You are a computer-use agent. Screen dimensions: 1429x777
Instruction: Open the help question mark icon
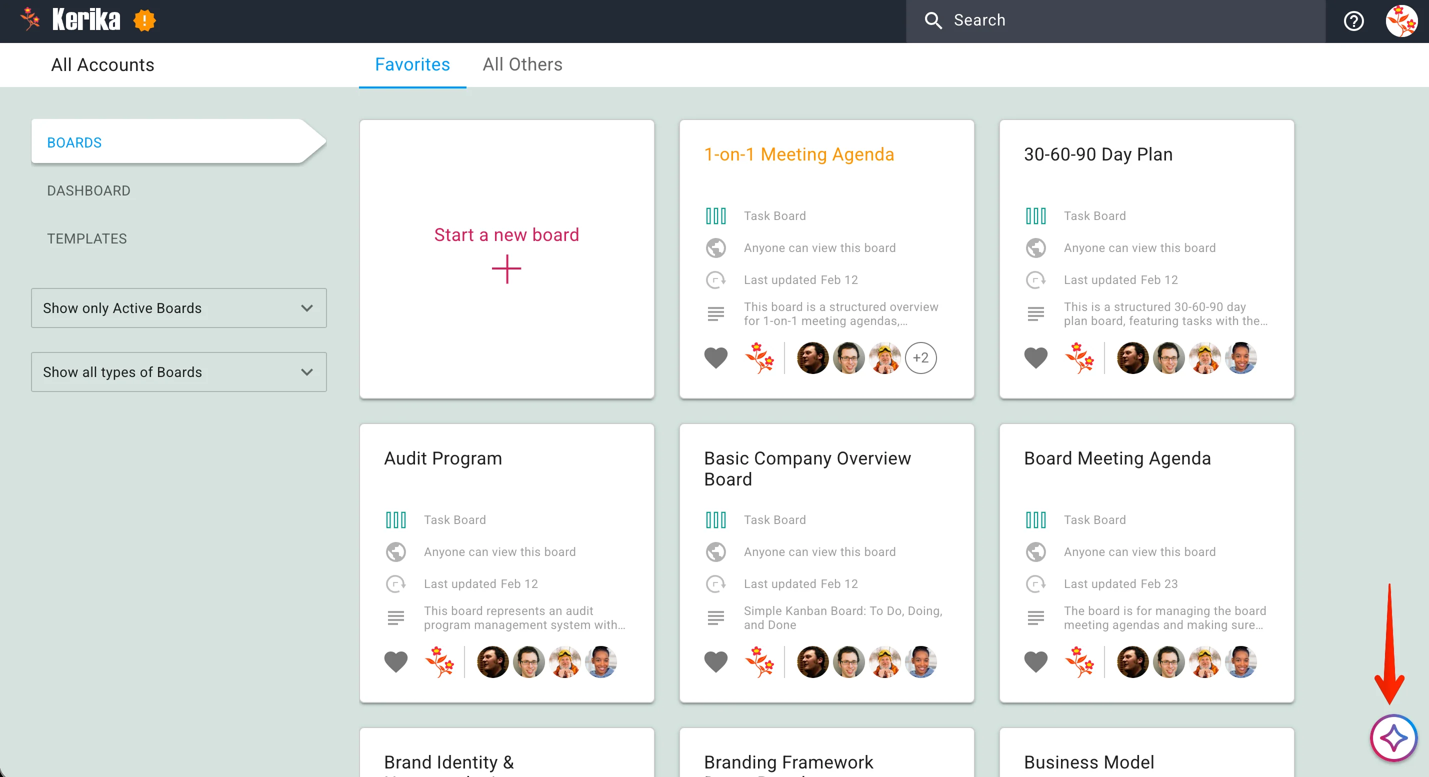pos(1353,21)
